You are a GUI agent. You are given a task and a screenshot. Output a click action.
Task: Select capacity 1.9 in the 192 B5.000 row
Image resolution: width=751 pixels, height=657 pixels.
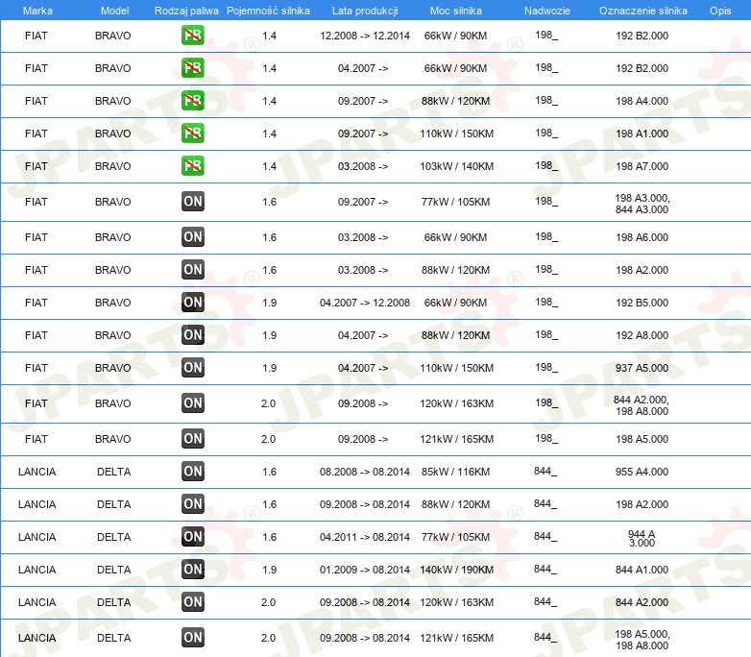(269, 303)
